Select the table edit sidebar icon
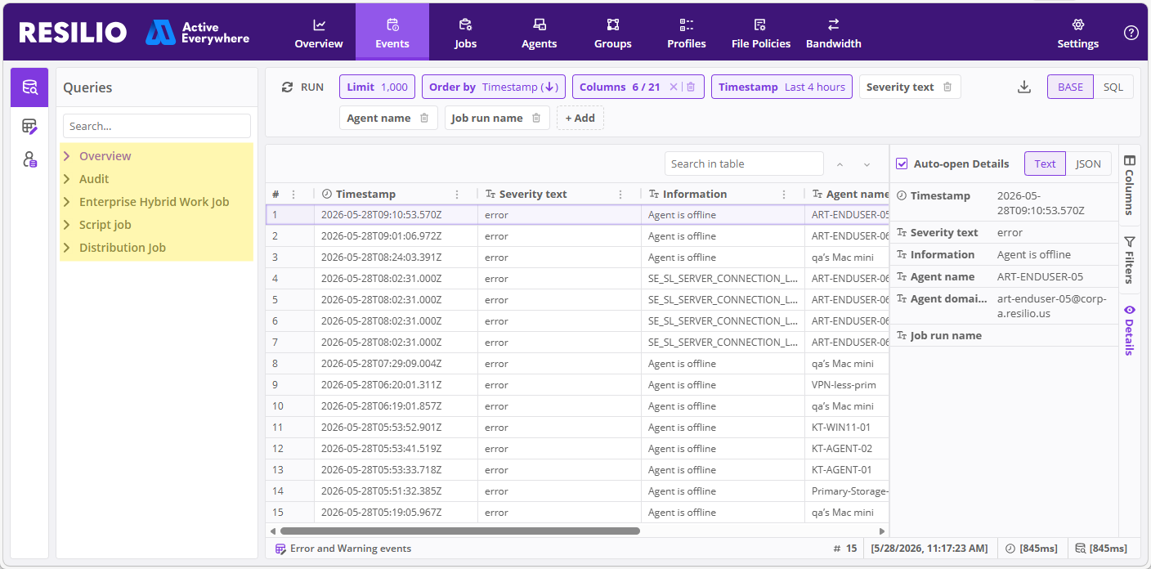Image resolution: width=1151 pixels, height=569 pixels. click(29, 126)
